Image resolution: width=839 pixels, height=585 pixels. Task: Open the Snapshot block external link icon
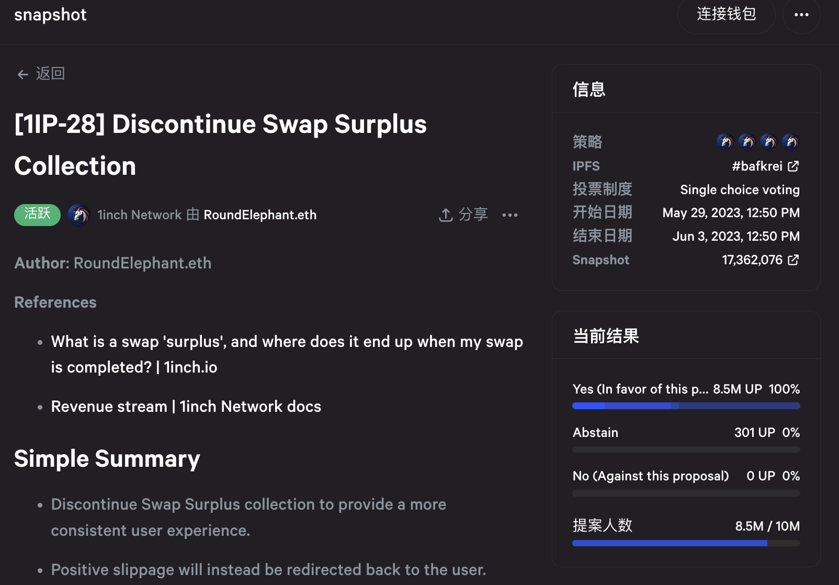click(793, 260)
